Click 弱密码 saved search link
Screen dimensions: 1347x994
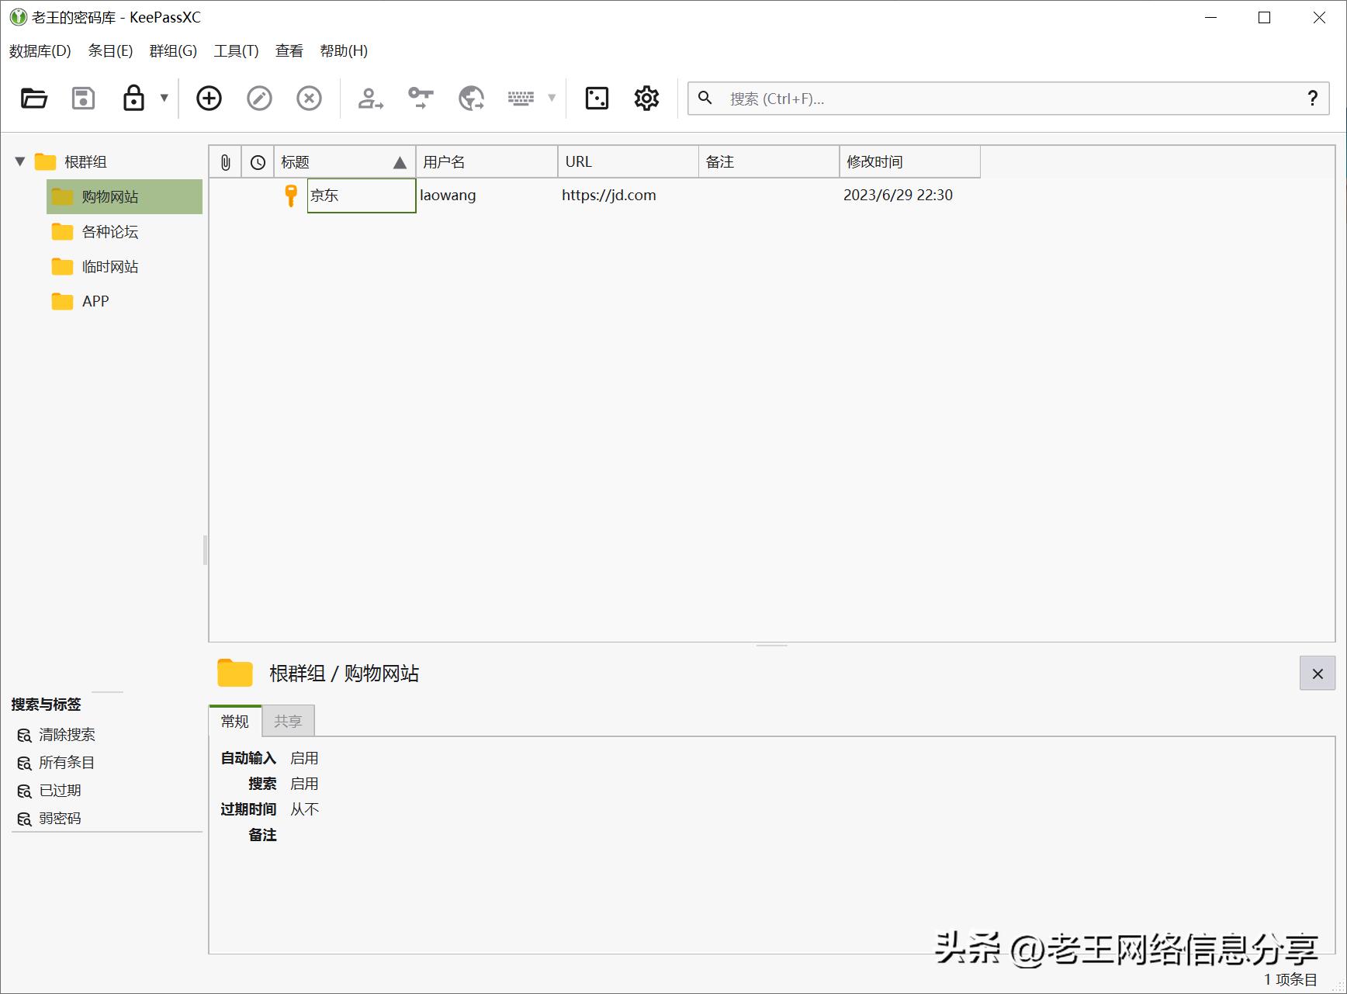pos(60,819)
